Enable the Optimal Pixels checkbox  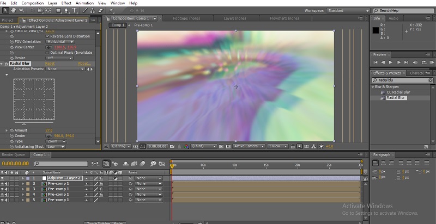[x=48, y=52]
